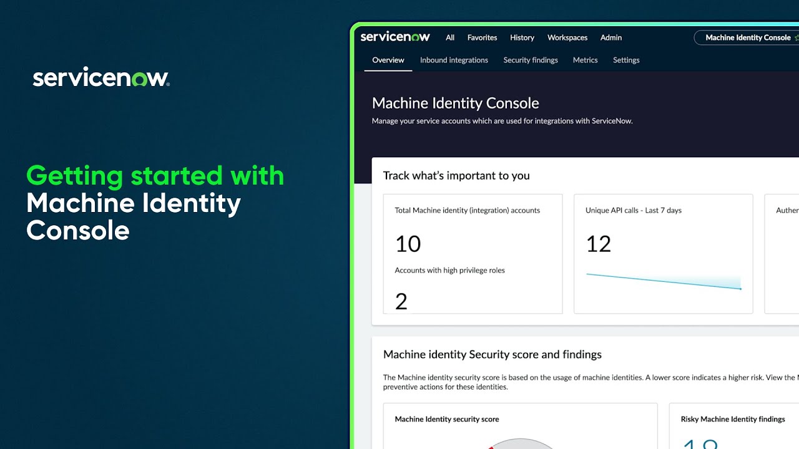Select the Overview tab

coord(388,60)
